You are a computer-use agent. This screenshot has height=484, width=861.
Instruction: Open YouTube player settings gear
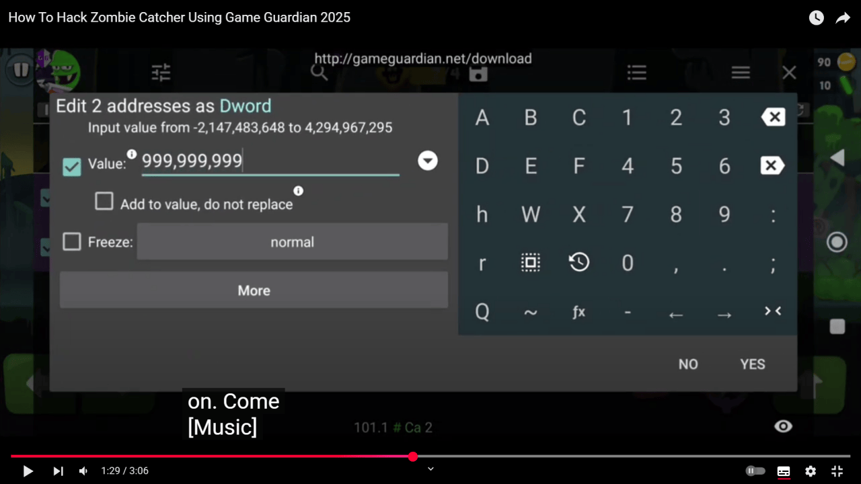click(811, 471)
